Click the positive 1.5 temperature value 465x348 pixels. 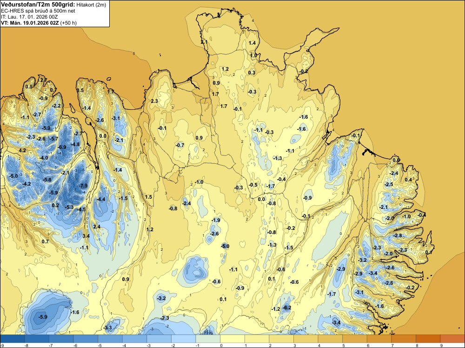click(x=148, y=197)
